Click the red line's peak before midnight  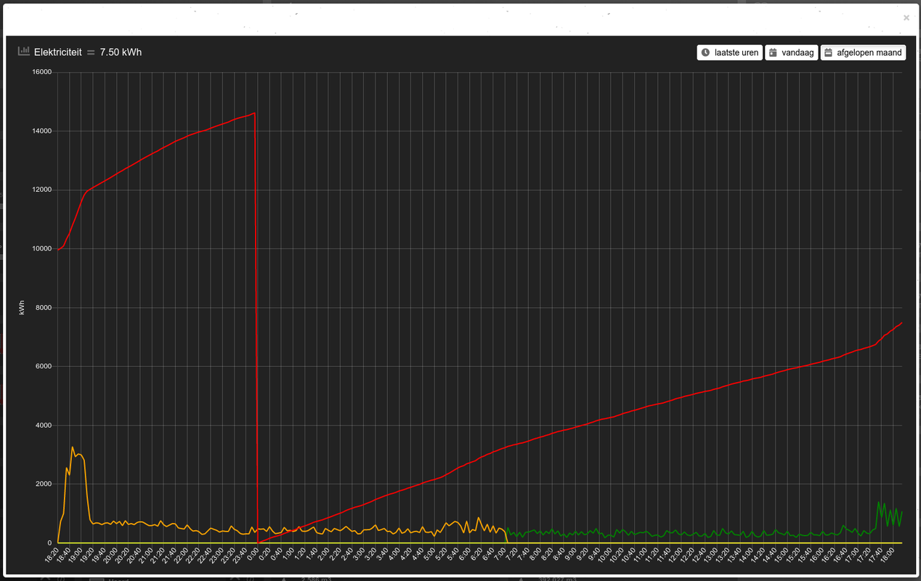pyautogui.click(x=253, y=113)
